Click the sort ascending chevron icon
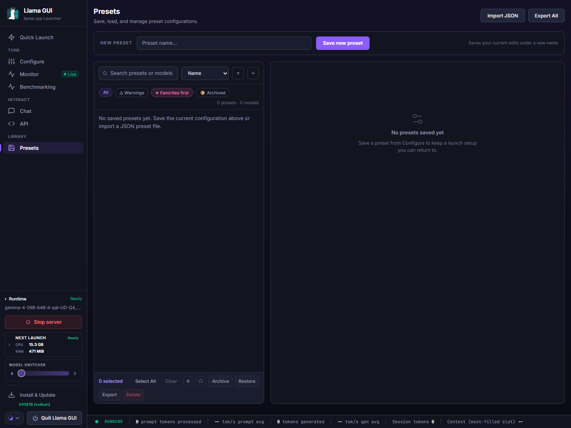571x428 pixels. click(x=253, y=73)
